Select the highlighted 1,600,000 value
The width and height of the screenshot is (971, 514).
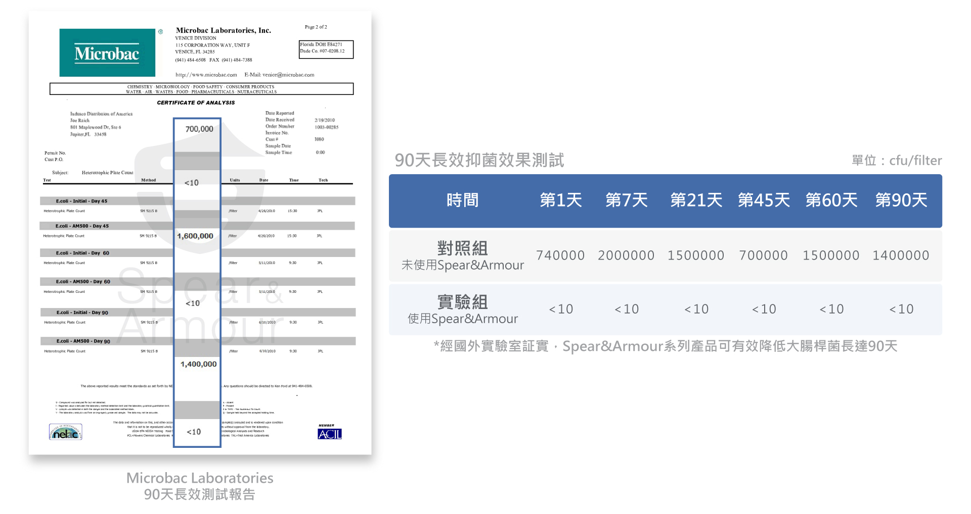tap(195, 236)
